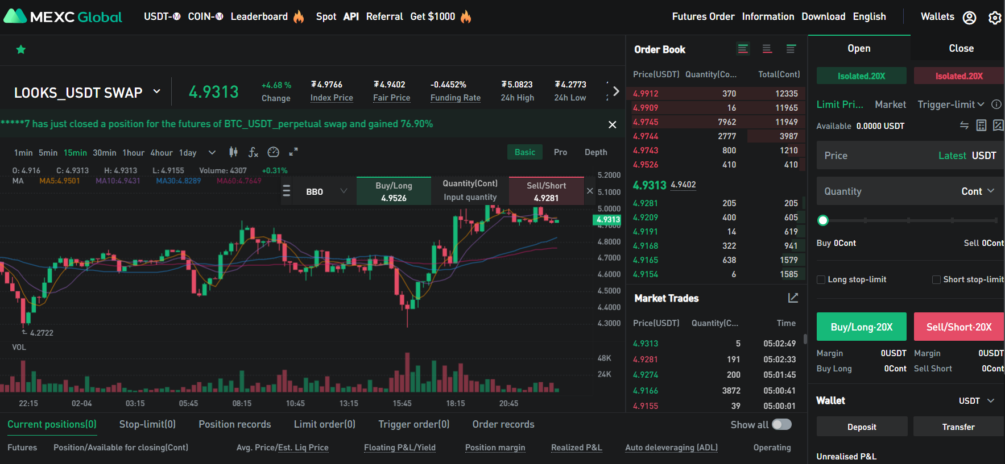The height and width of the screenshot is (464, 1005).
Task: Open Order records tab
Action: point(503,424)
